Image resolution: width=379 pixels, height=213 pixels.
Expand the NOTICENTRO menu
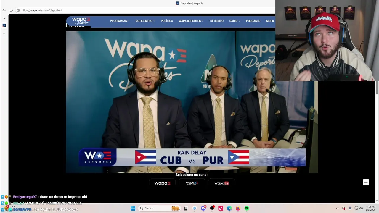145,21
